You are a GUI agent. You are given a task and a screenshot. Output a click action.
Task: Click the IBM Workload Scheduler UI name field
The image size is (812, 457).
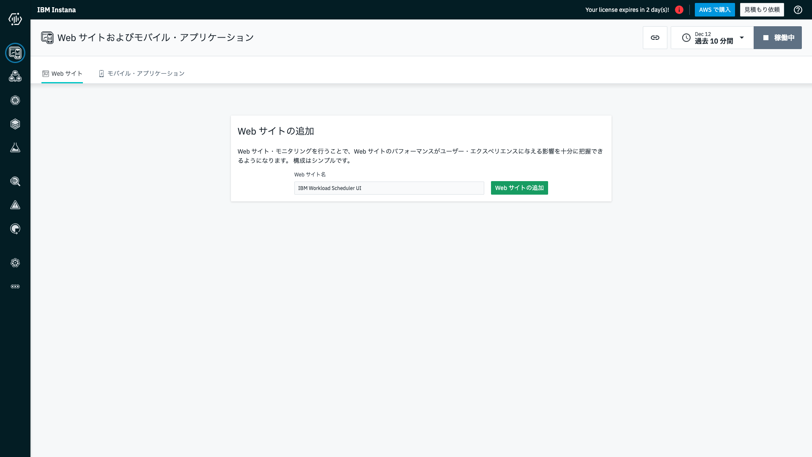click(x=389, y=188)
